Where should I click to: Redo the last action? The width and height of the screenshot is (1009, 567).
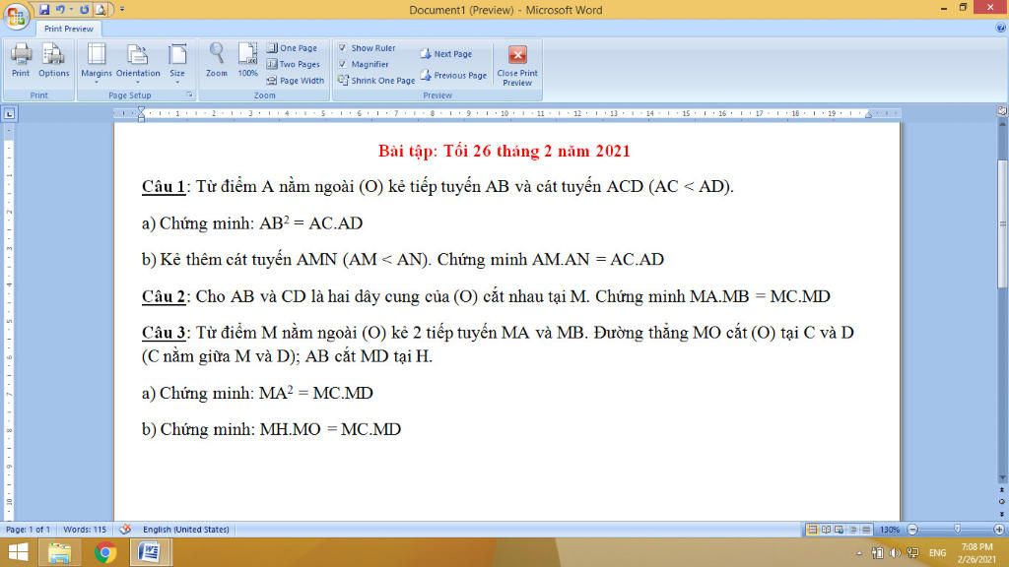point(85,10)
